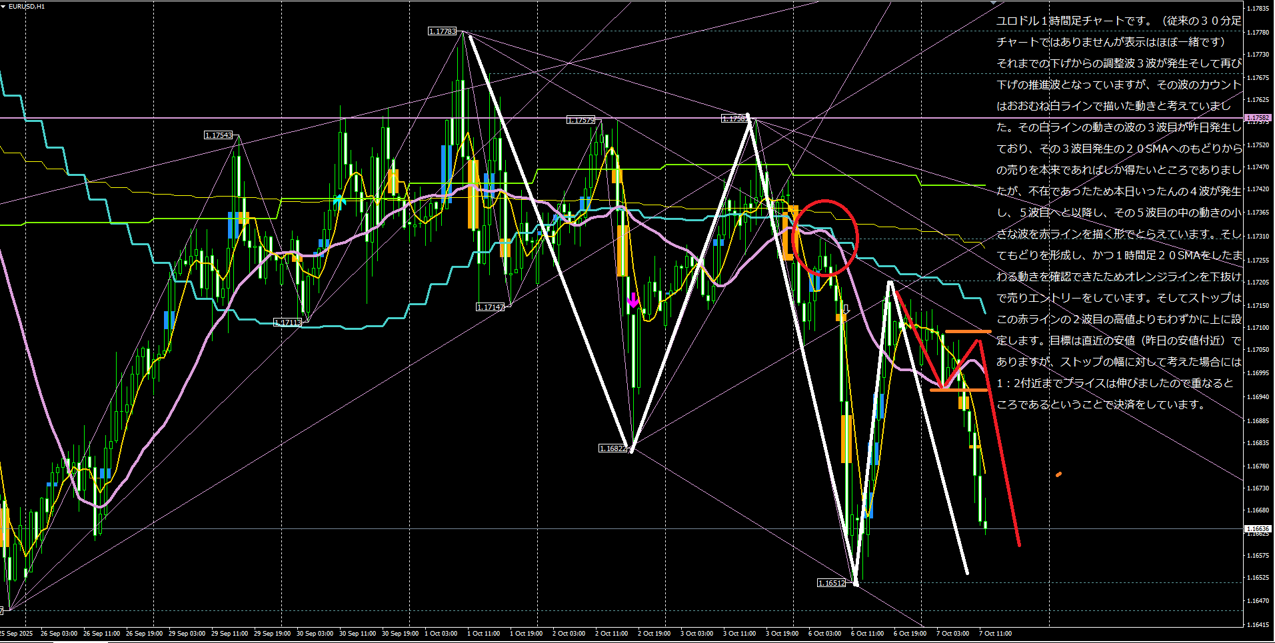This screenshot has width=1275, height=643.
Task: Click the 1 Oct 03:00 time label
Action: pos(441,634)
